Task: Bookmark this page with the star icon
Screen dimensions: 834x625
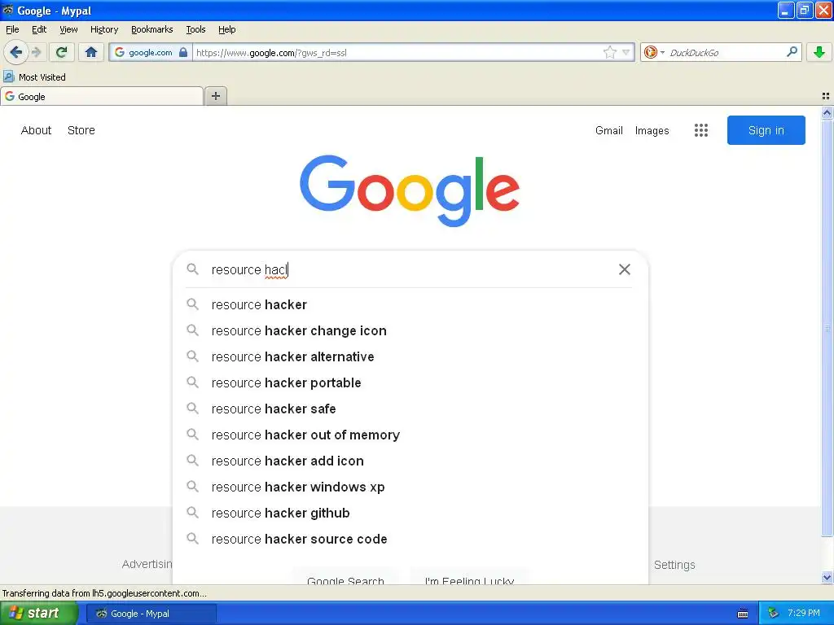Action: [609, 52]
